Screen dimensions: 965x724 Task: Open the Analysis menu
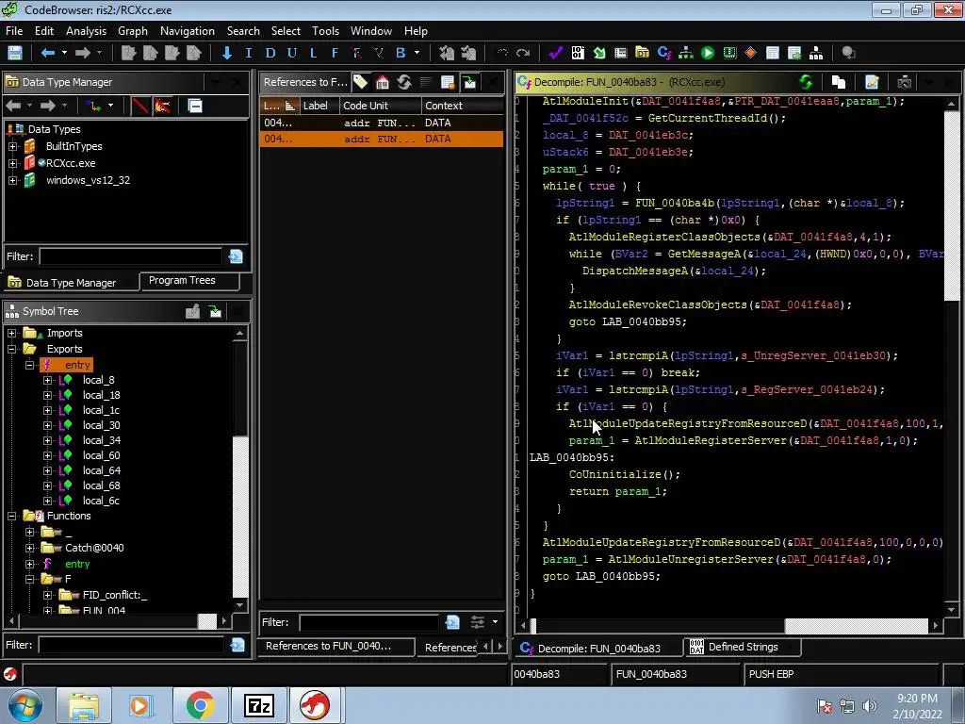tap(86, 31)
